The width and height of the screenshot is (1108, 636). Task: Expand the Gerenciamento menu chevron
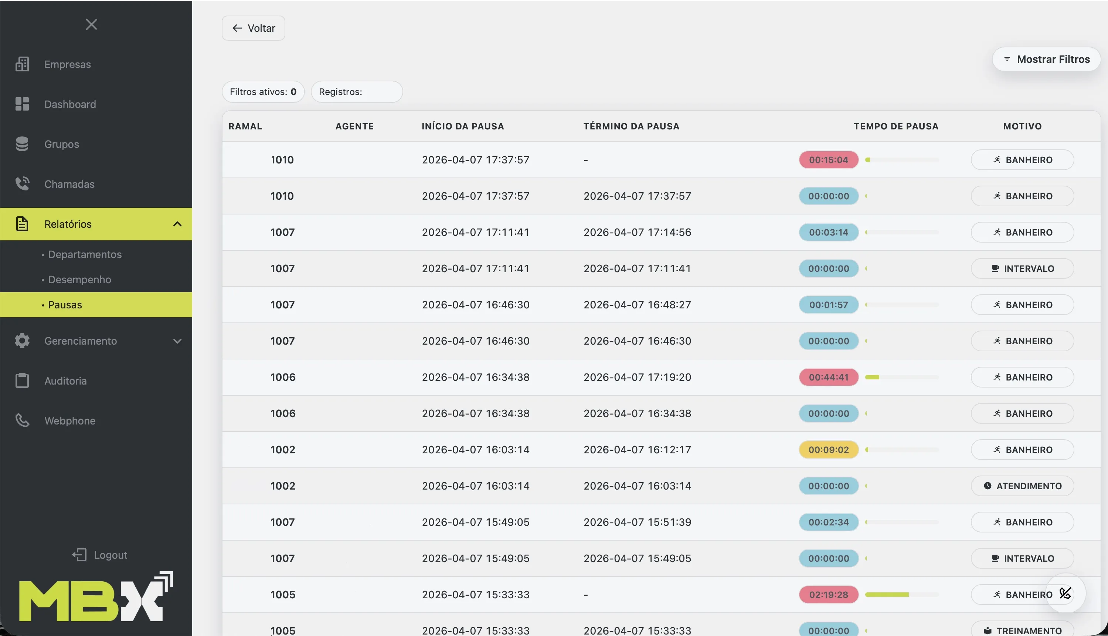[177, 341]
